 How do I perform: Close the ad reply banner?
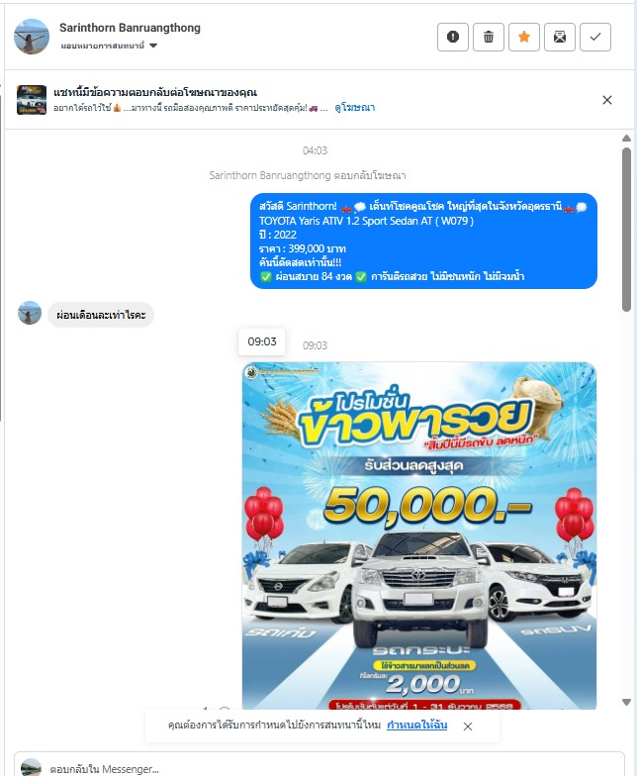pyautogui.click(x=607, y=100)
